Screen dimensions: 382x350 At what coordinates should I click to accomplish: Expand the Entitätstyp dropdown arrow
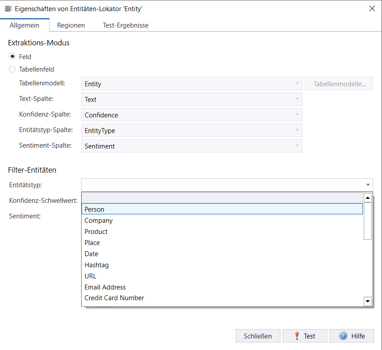pyautogui.click(x=368, y=185)
